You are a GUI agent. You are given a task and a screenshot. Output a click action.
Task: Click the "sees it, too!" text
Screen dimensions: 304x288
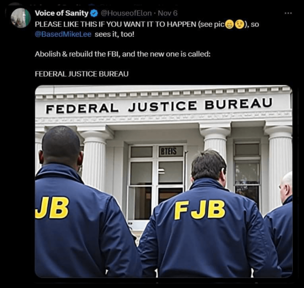(x=114, y=34)
